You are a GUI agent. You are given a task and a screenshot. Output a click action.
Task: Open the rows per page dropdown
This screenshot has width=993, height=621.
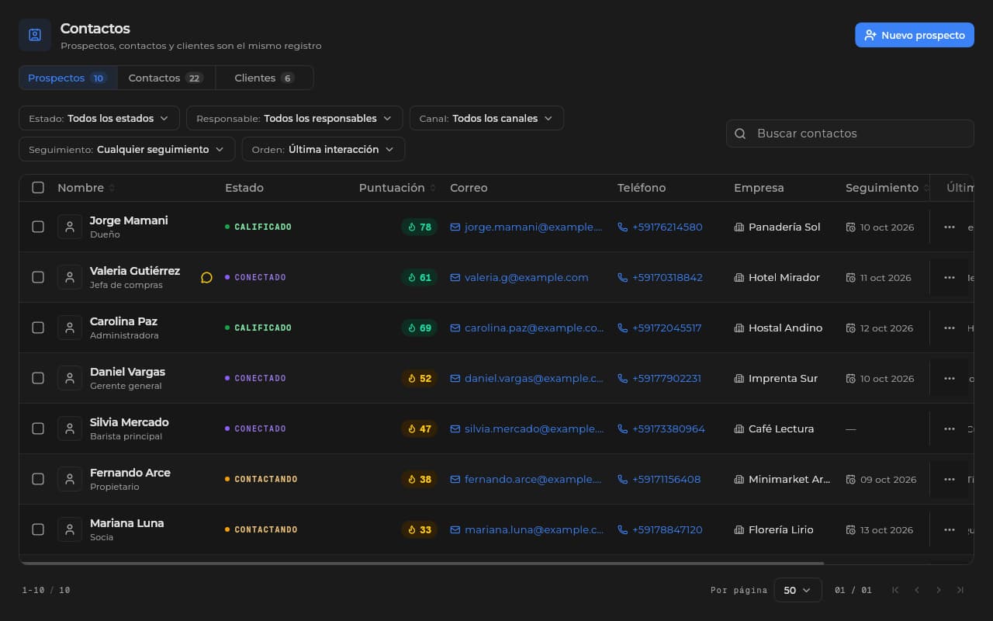(798, 590)
